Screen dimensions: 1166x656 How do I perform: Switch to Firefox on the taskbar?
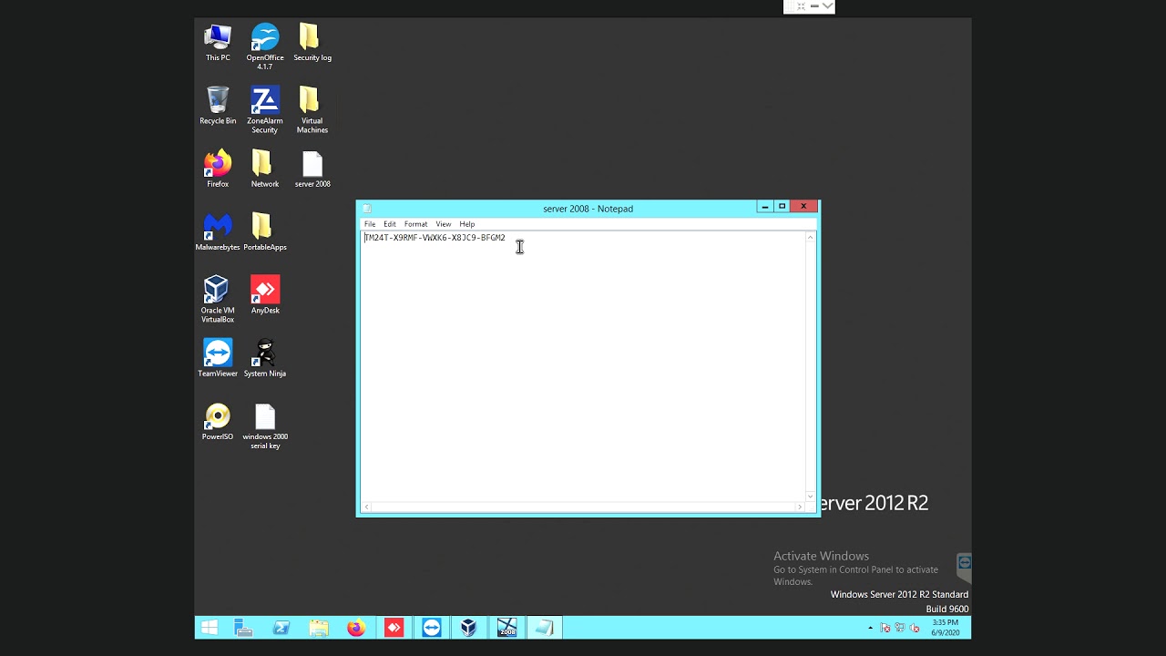click(x=356, y=628)
